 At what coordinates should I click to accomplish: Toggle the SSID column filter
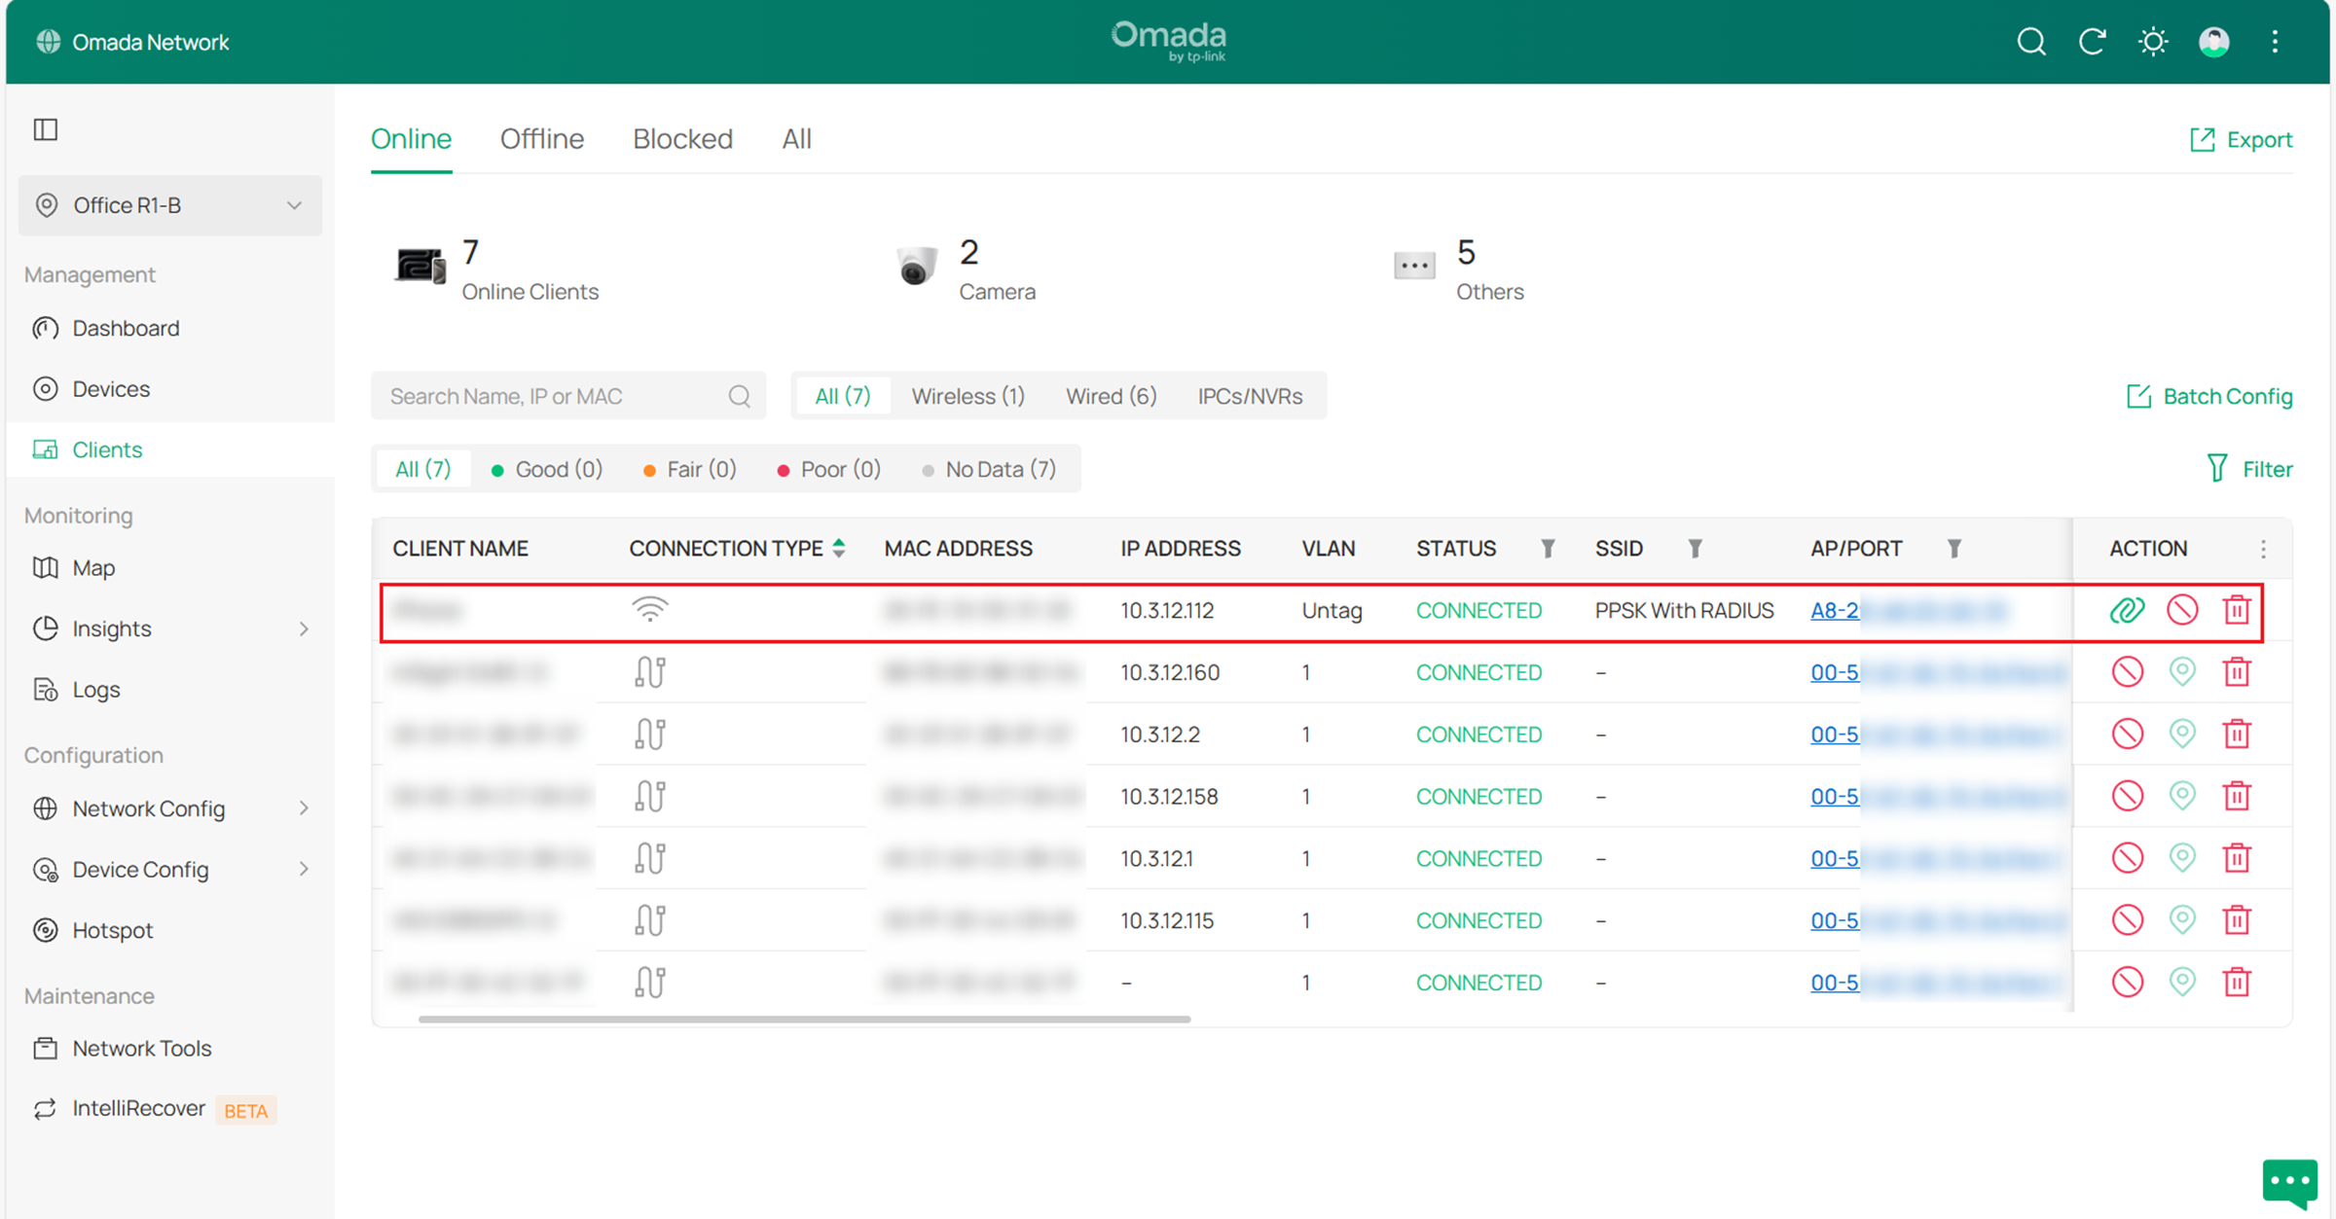point(1697,548)
